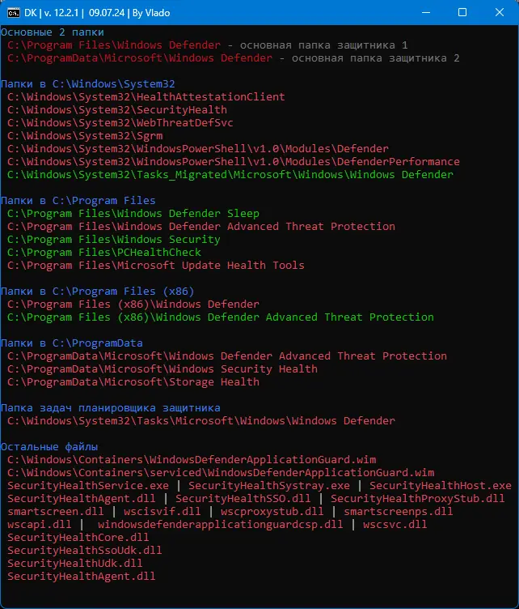Click the ProgramData "Storage Health" path

(133, 382)
